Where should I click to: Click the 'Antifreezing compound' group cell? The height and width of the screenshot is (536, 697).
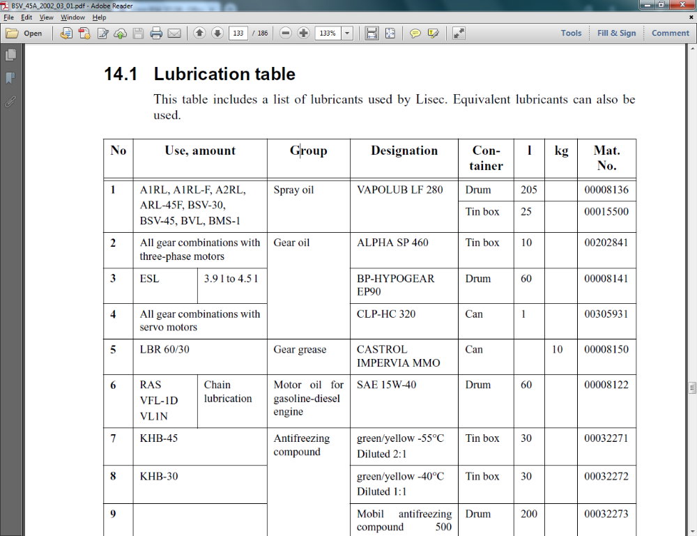click(302, 445)
